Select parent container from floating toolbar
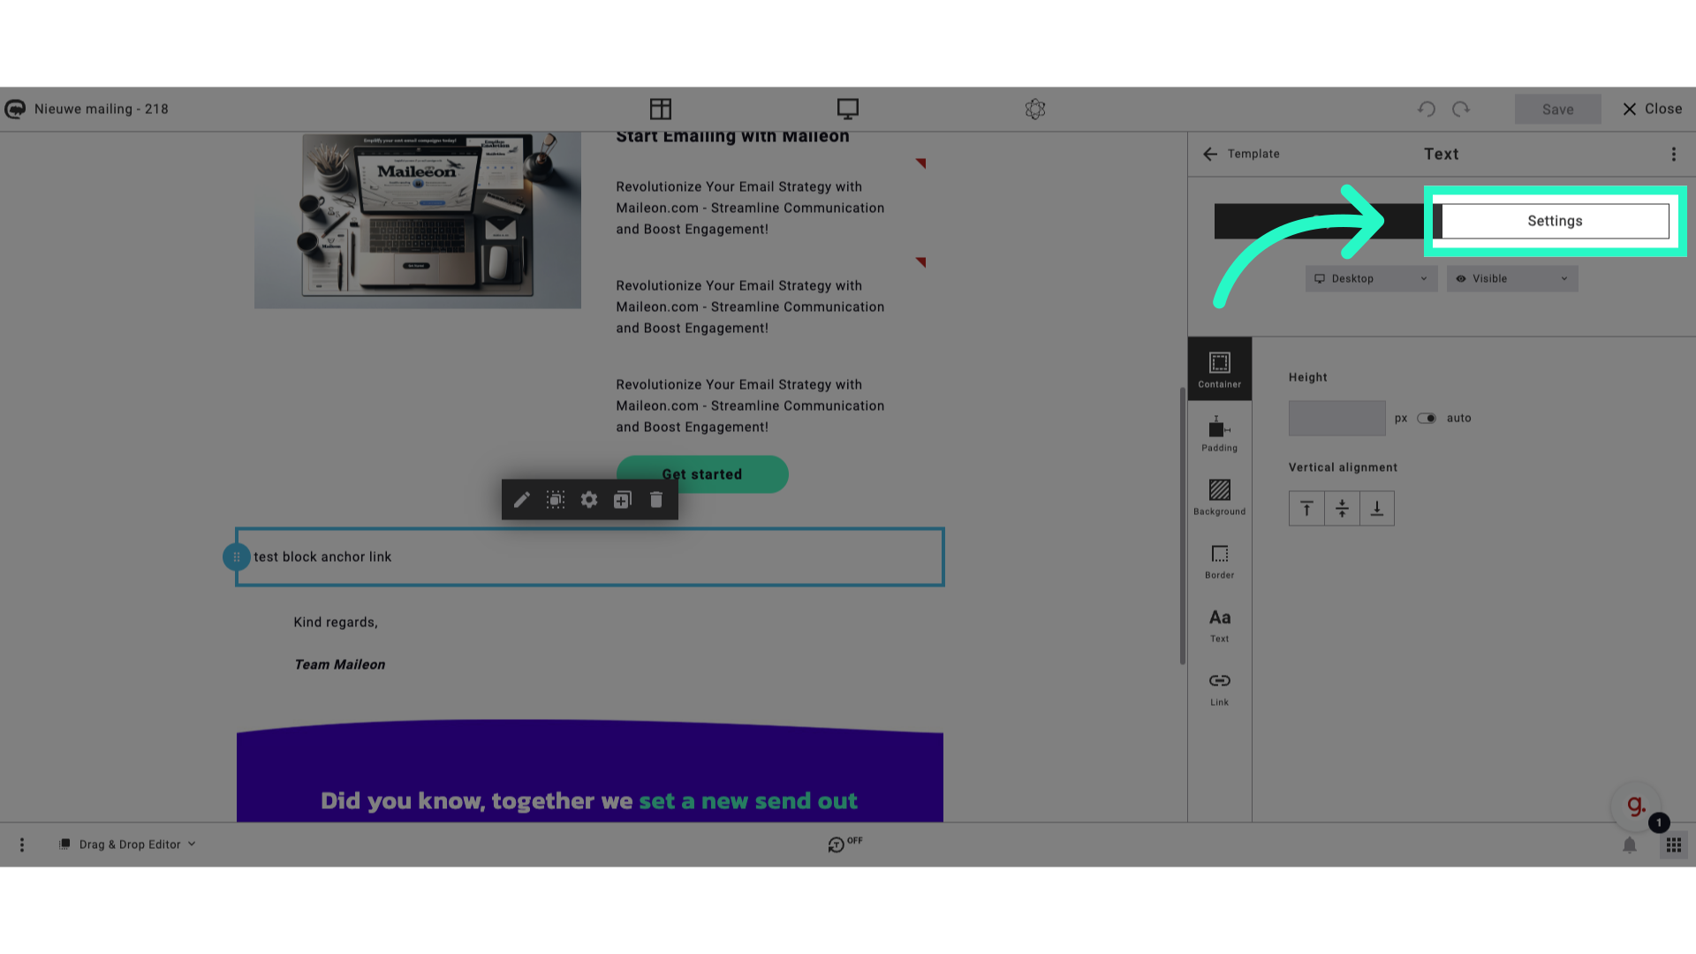1696x954 pixels. pyautogui.click(x=556, y=500)
